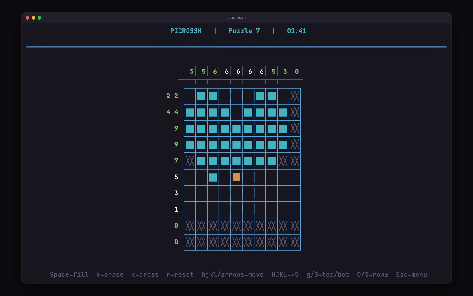
Task: Click the row clue '2 2'
Action: click(x=172, y=96)
